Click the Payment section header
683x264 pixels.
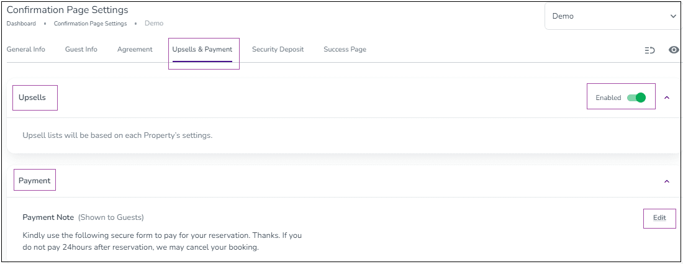click(34, 180)
